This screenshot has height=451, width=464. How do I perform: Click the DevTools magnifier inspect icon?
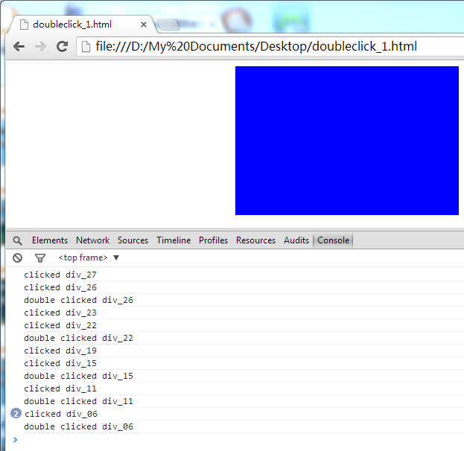(17, 240)
